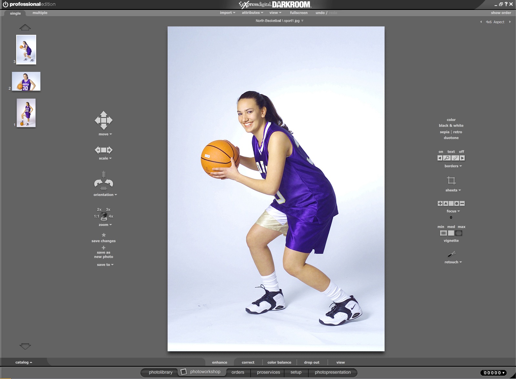Turn border text off

pyautogui.click(x=461, y=152)
